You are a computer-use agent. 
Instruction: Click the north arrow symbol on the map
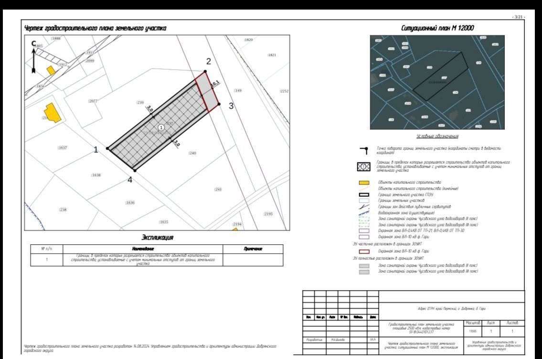tap(33, 57)
